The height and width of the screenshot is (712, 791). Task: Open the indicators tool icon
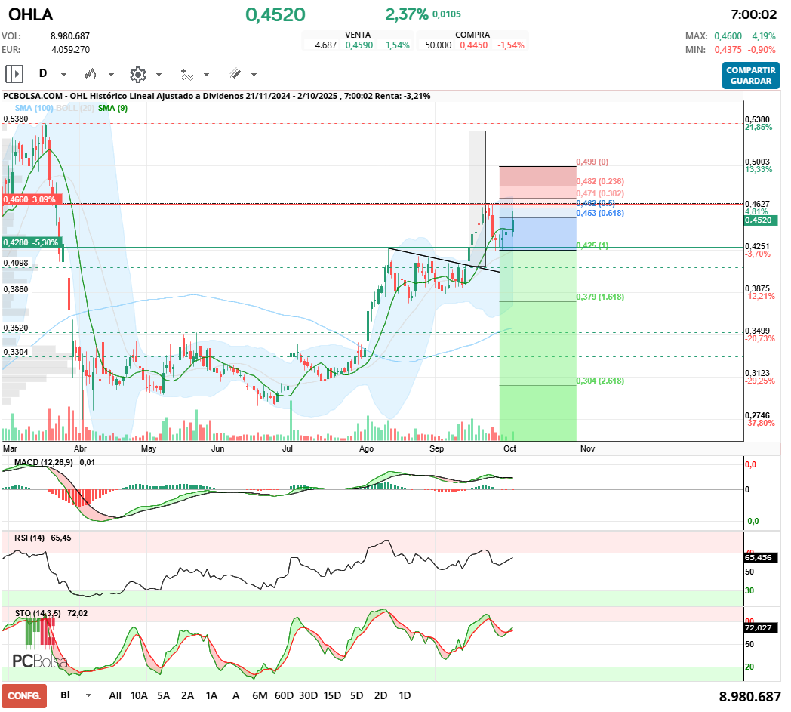click(186, 74)
